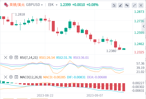Click the low label 1.2380

tap(111, 51)
